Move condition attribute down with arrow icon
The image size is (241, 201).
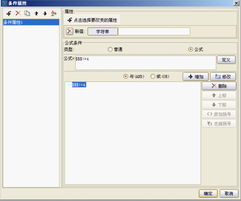click(x=45, y=14)
